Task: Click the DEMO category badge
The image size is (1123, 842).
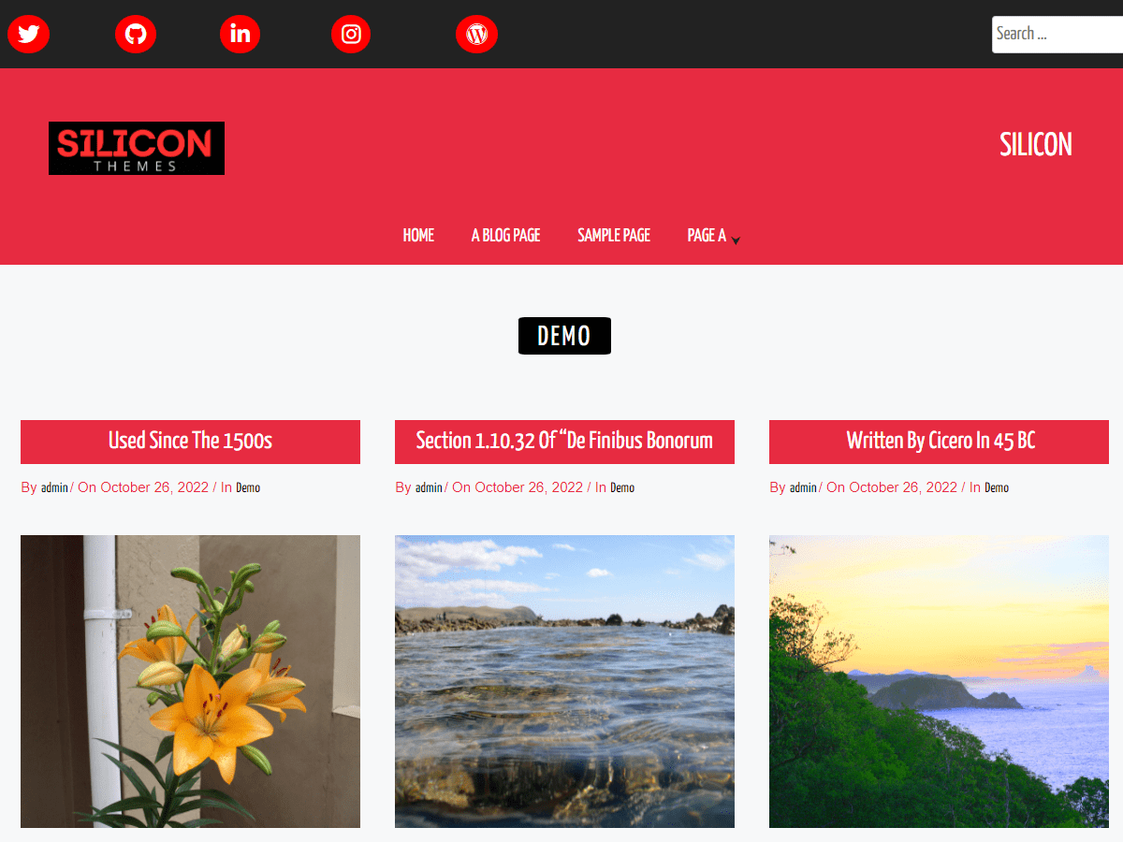Action: coord(564,336)
